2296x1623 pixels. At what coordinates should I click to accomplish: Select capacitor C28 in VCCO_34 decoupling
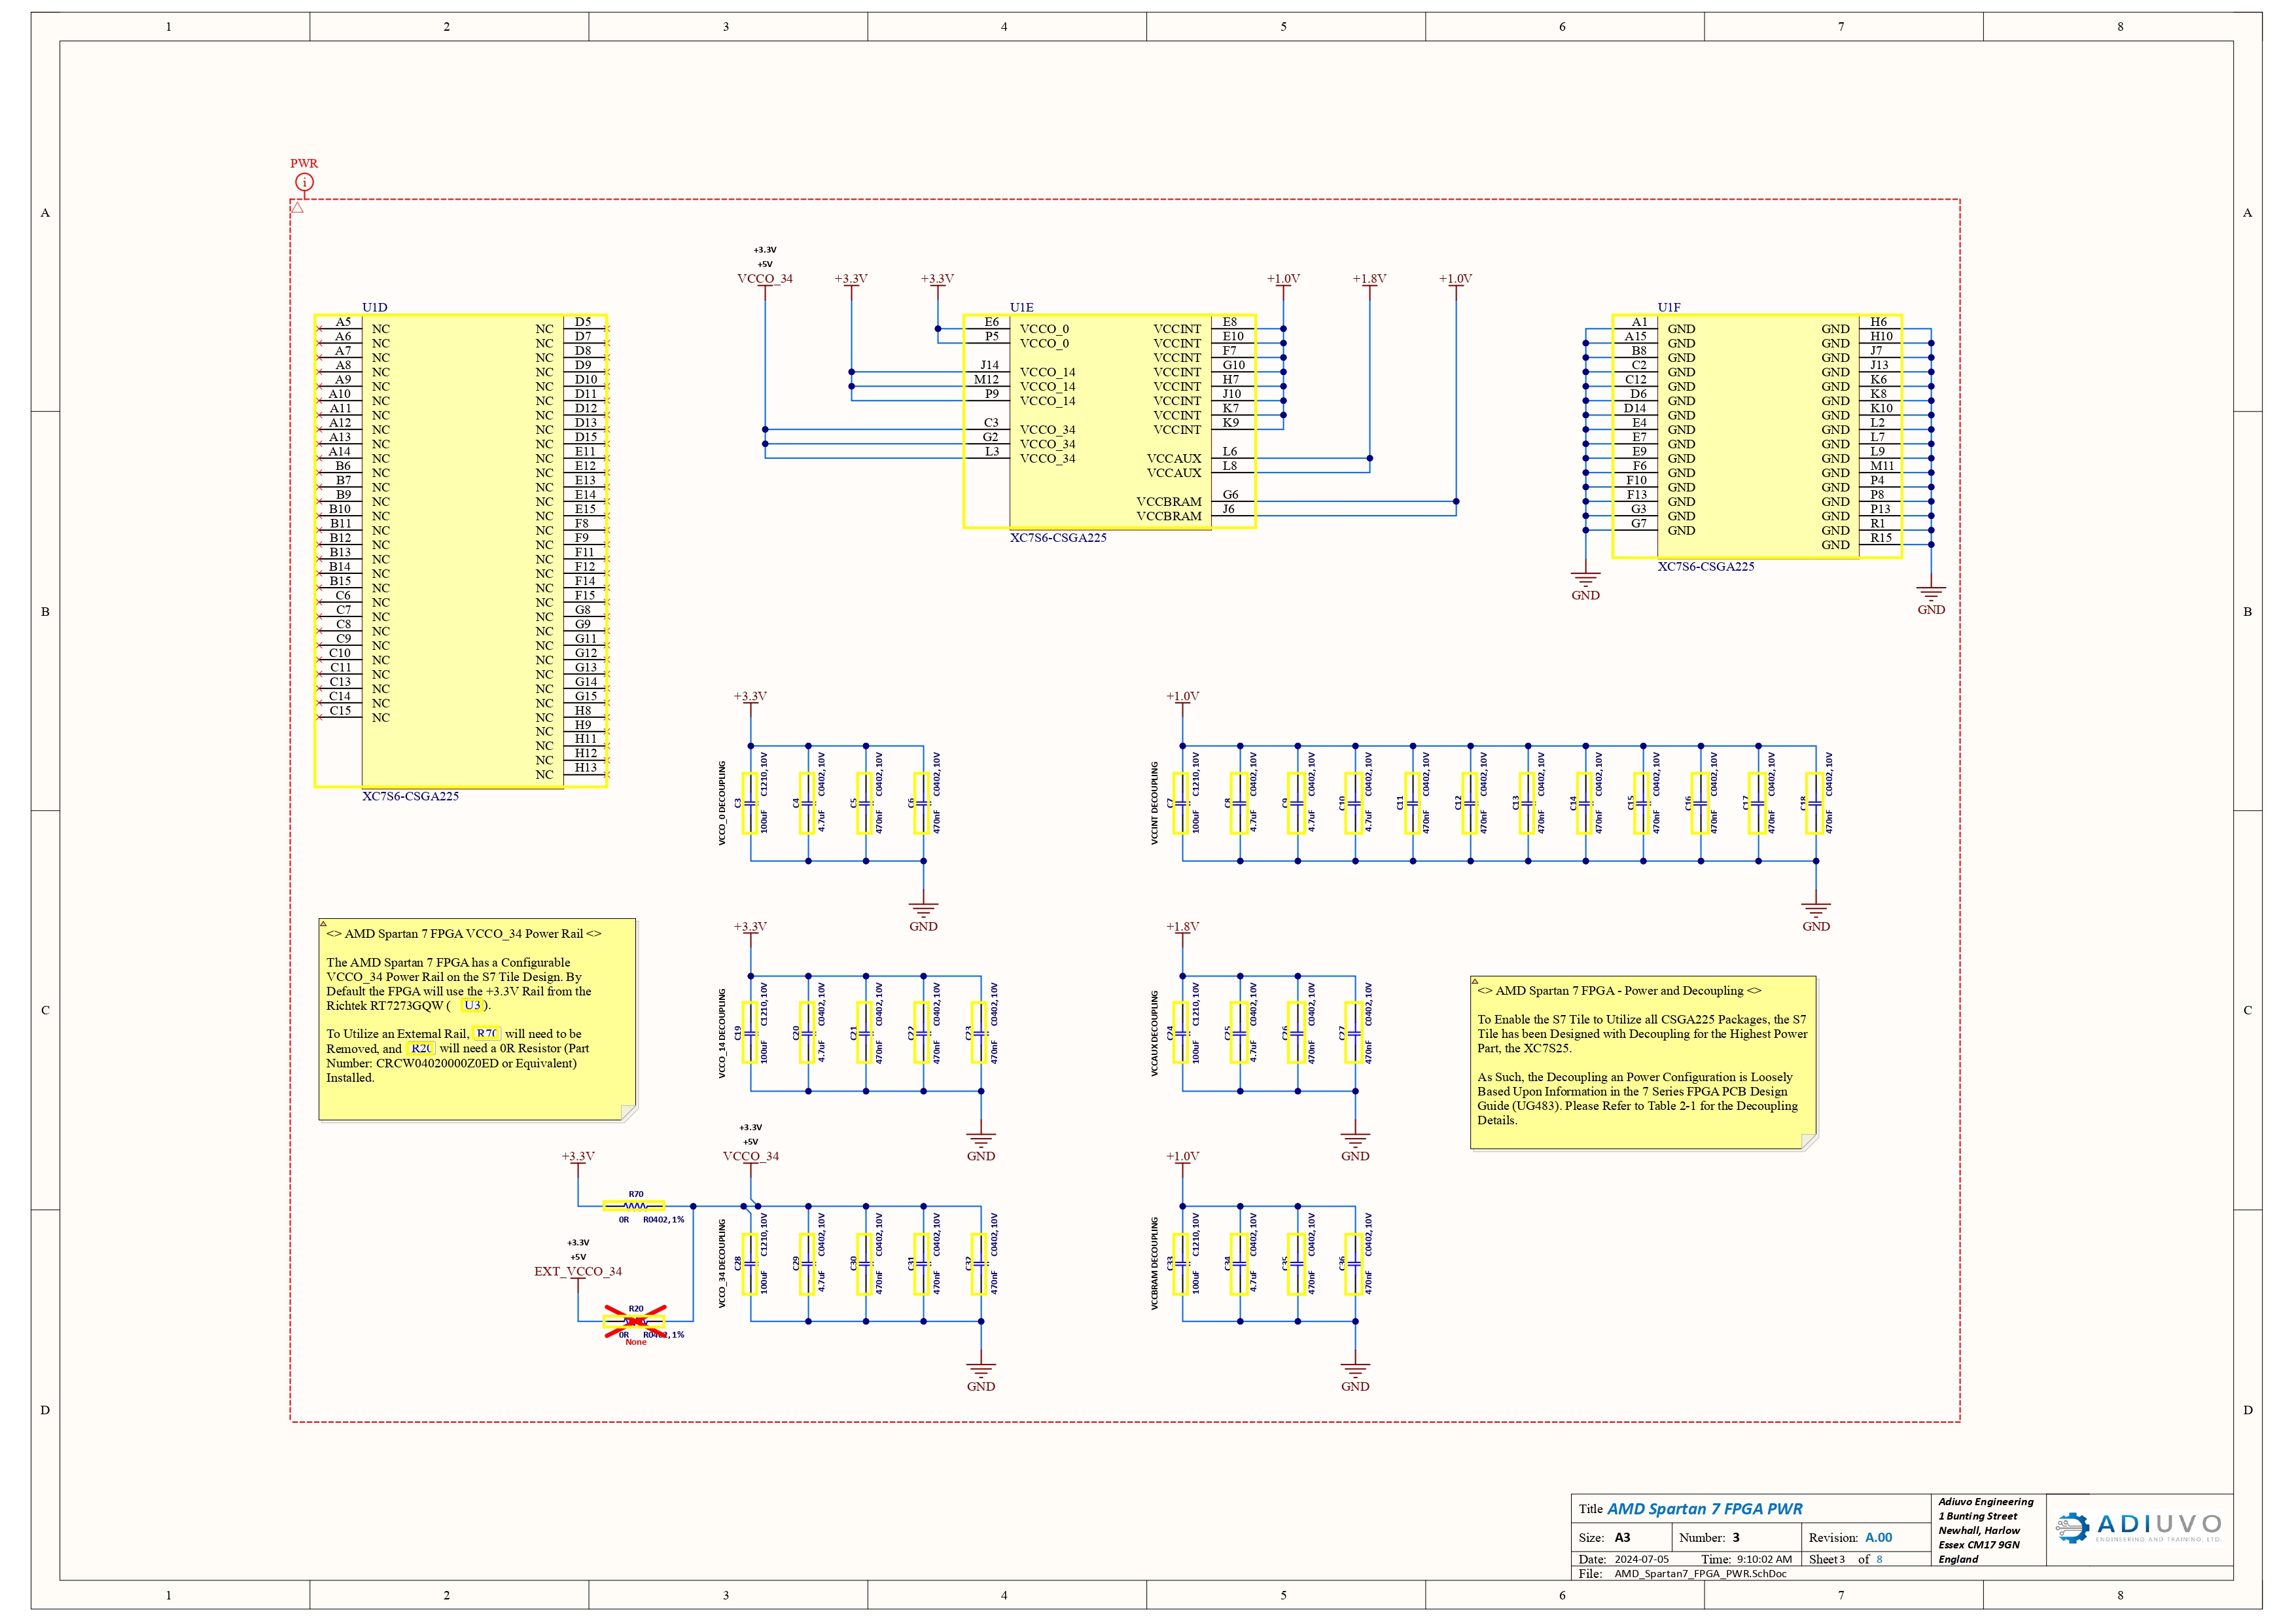point(749,1264)
